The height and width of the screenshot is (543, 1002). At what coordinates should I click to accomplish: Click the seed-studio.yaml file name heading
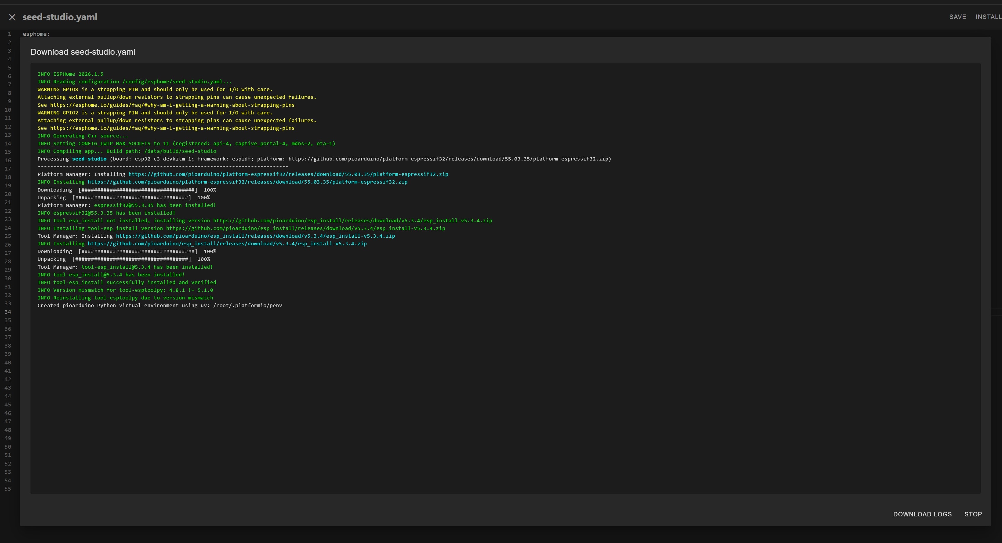tap(60, 17)
